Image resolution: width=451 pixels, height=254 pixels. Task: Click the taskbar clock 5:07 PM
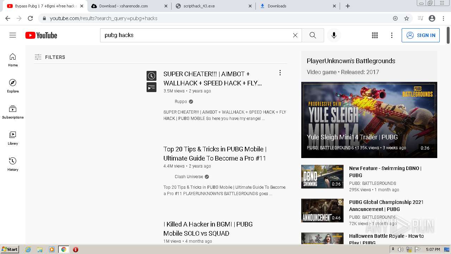(x=433, y=249)
